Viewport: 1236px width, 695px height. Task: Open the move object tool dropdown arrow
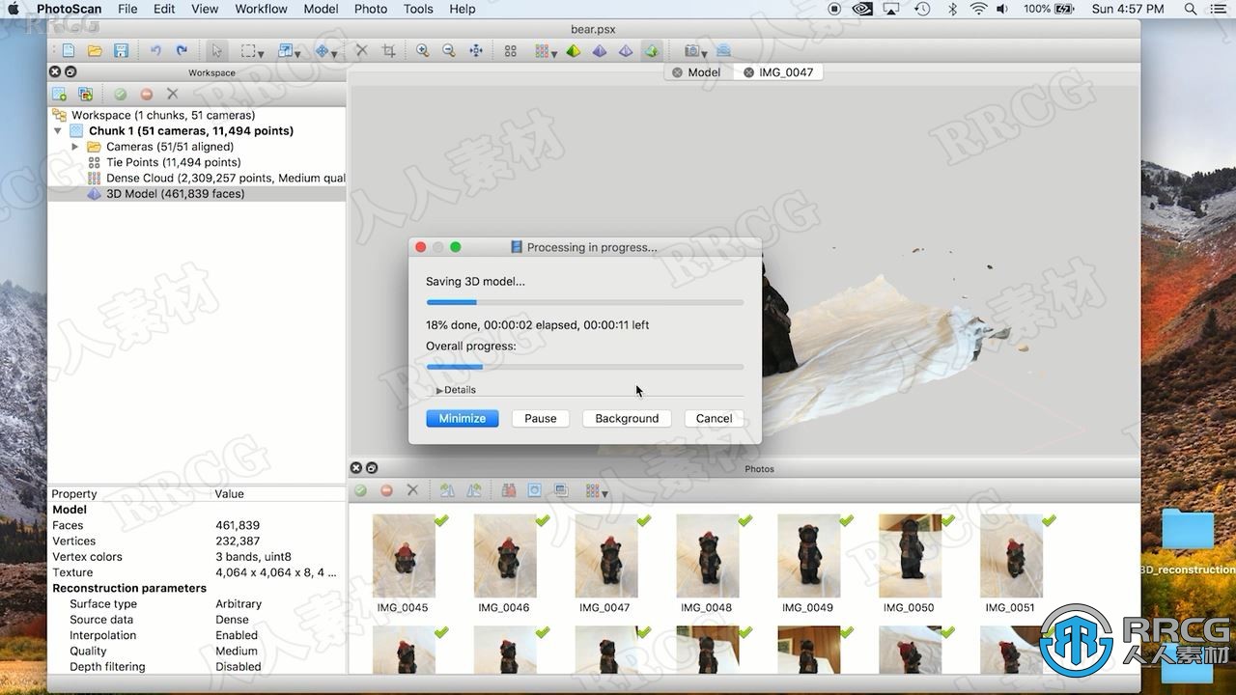coord(334,53)
